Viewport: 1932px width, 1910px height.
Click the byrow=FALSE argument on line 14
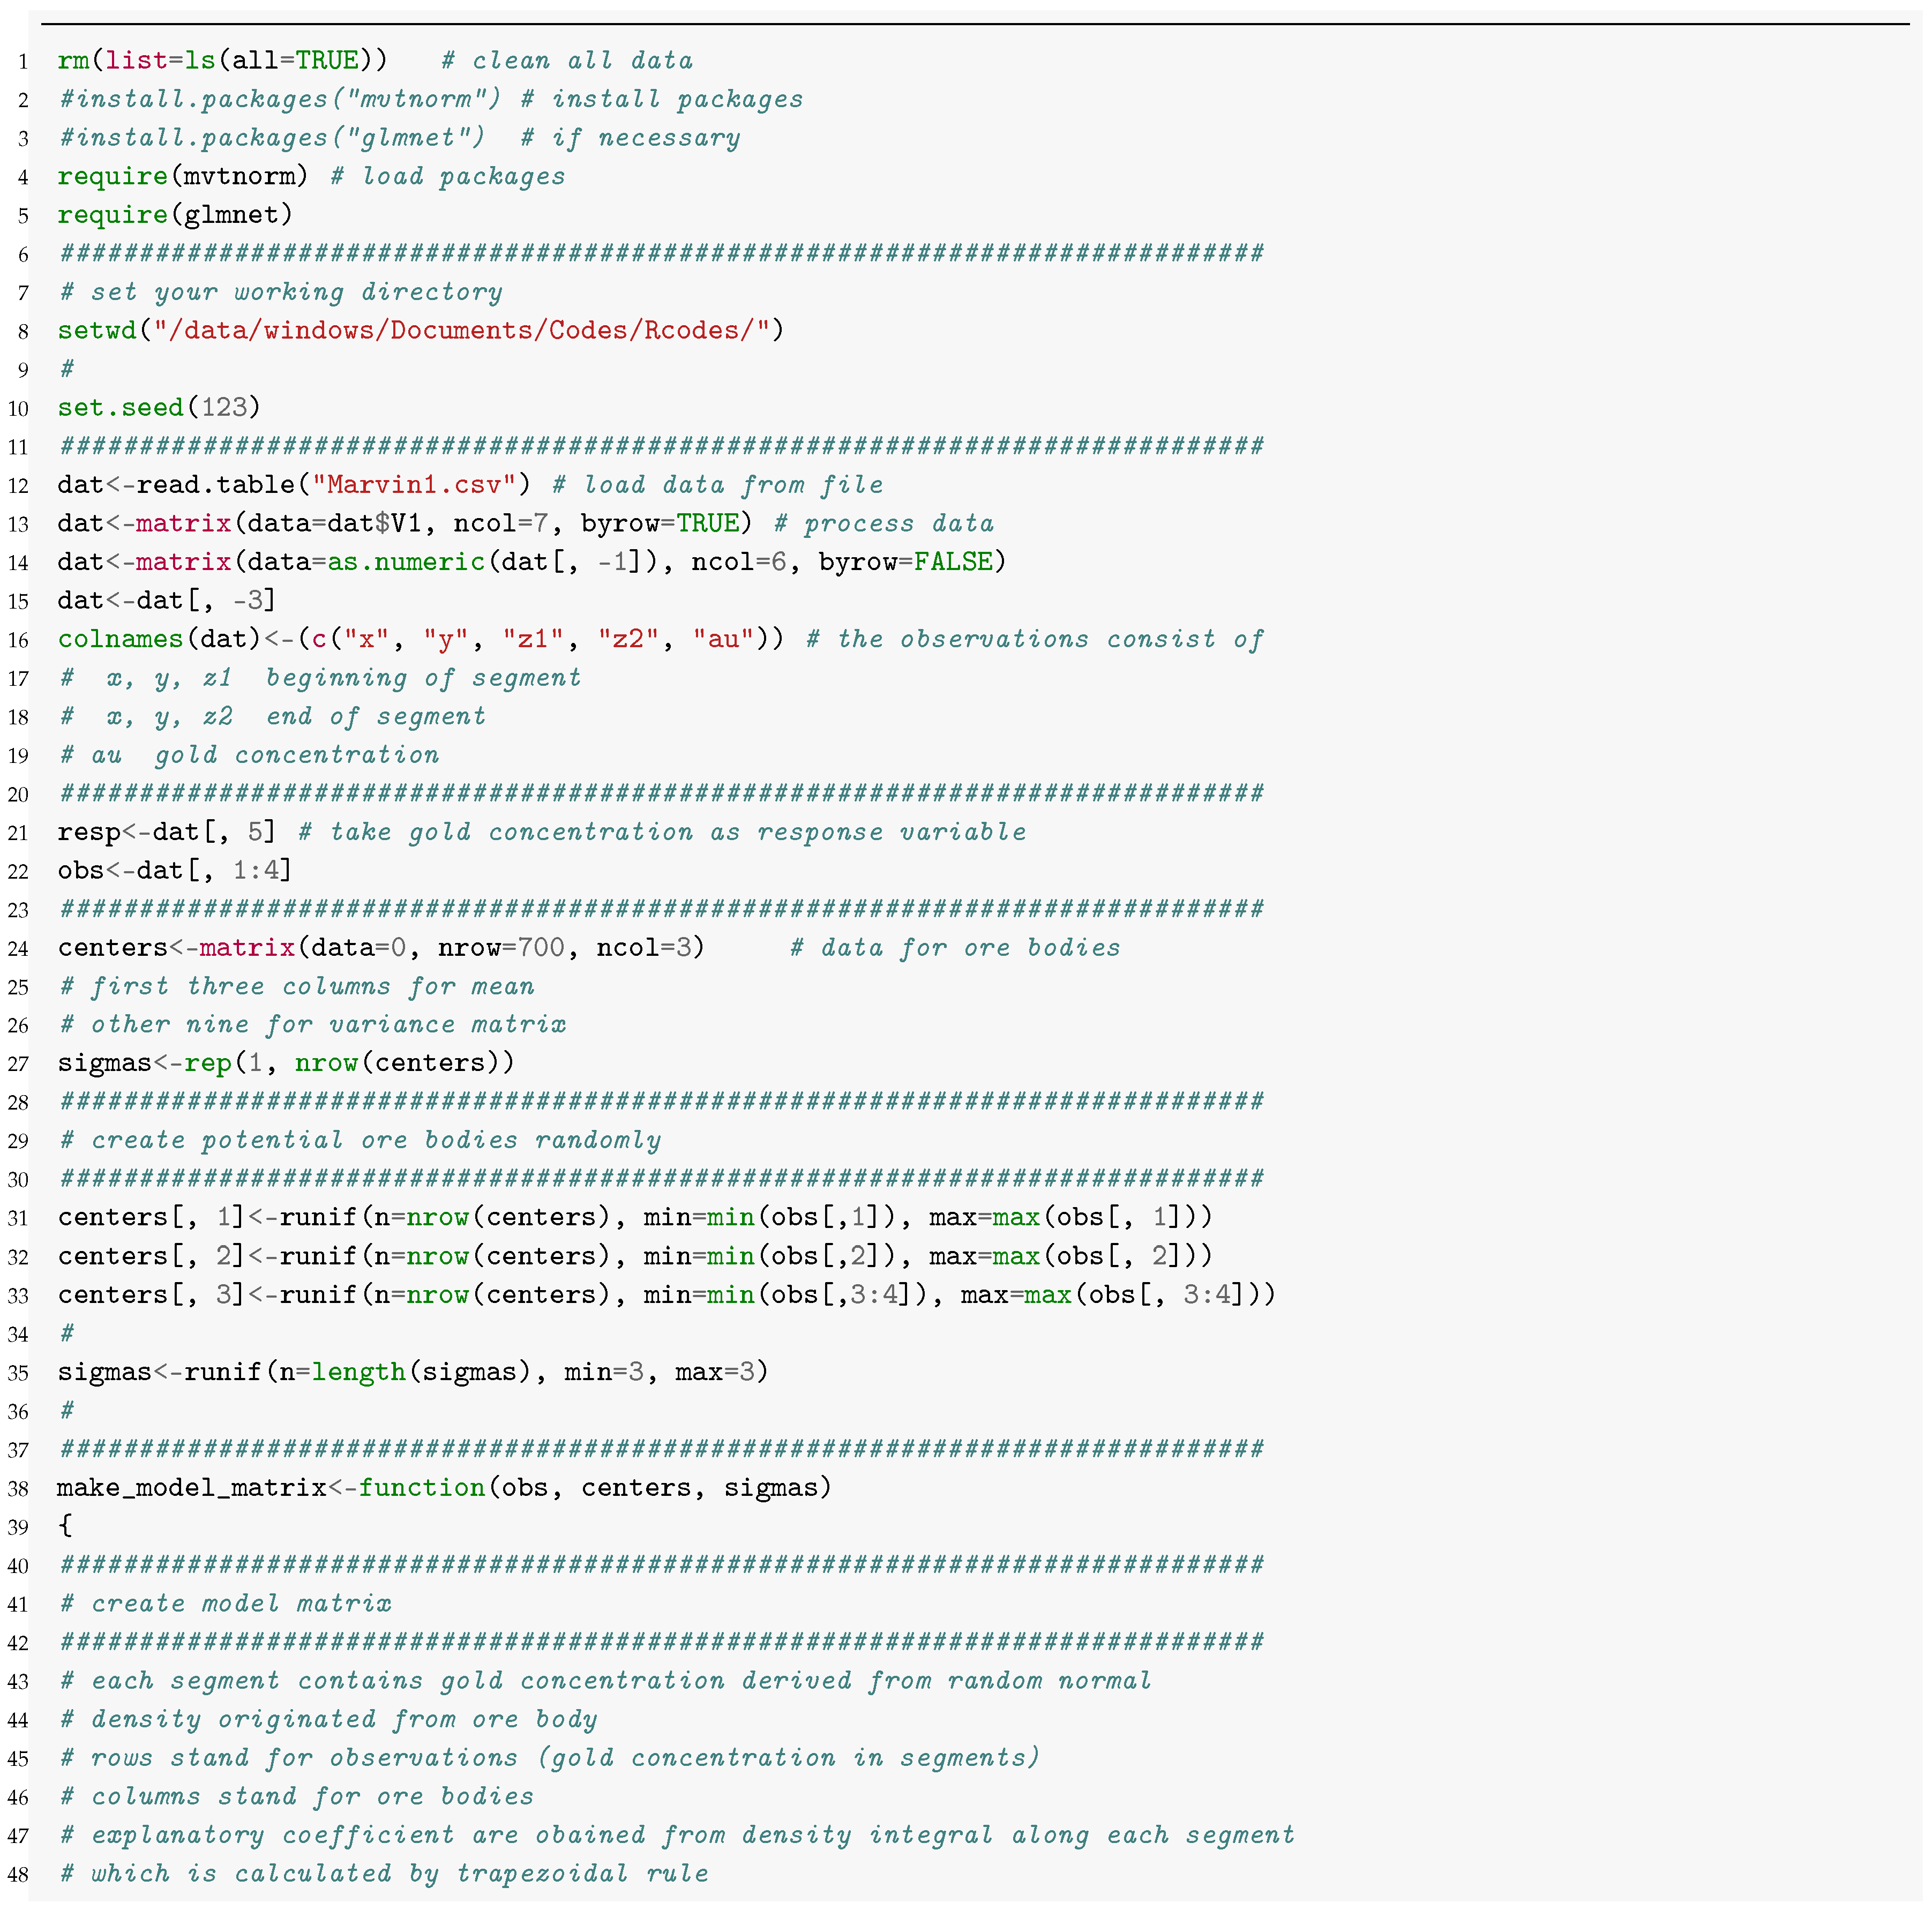point(905,562)
